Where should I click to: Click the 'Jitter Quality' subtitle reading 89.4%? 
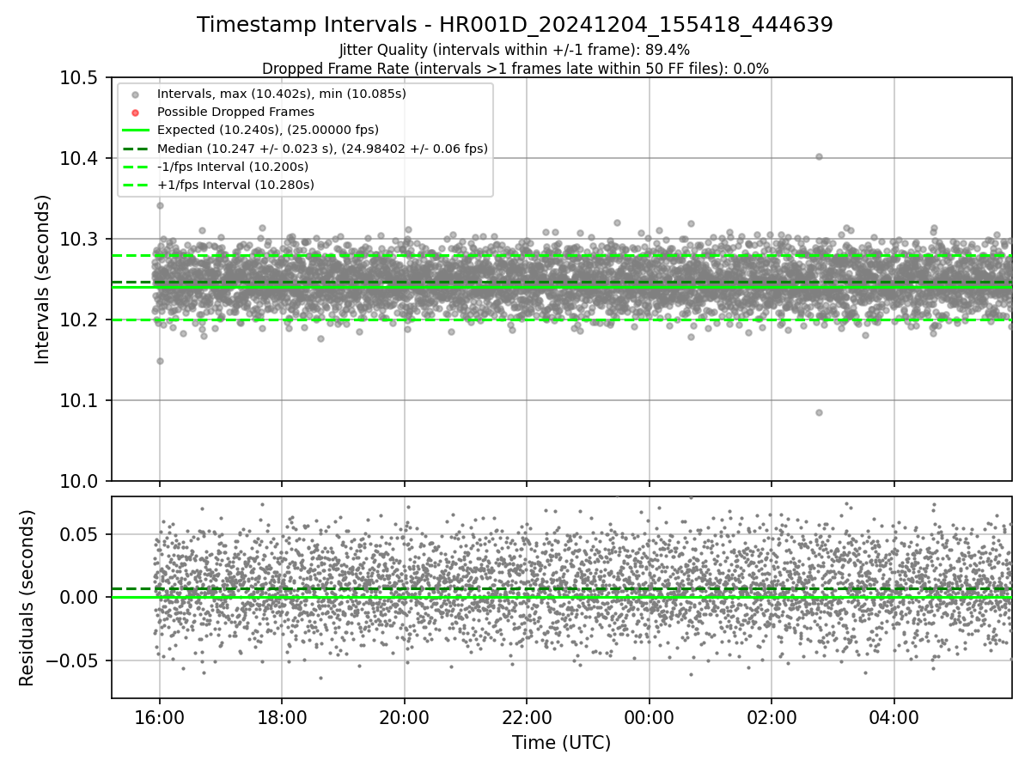tap(515, 50)
